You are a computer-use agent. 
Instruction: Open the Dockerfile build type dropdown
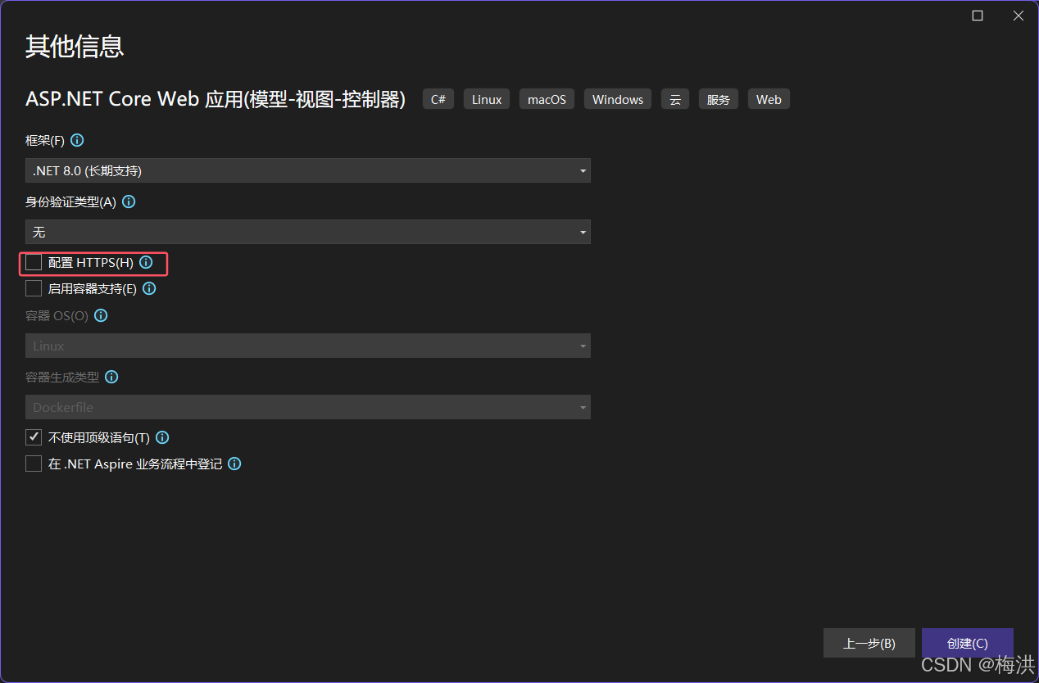[308, 407]
